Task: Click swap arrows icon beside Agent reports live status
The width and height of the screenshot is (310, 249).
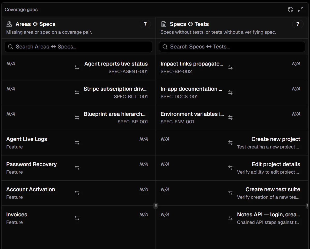Action: point(77,67)
